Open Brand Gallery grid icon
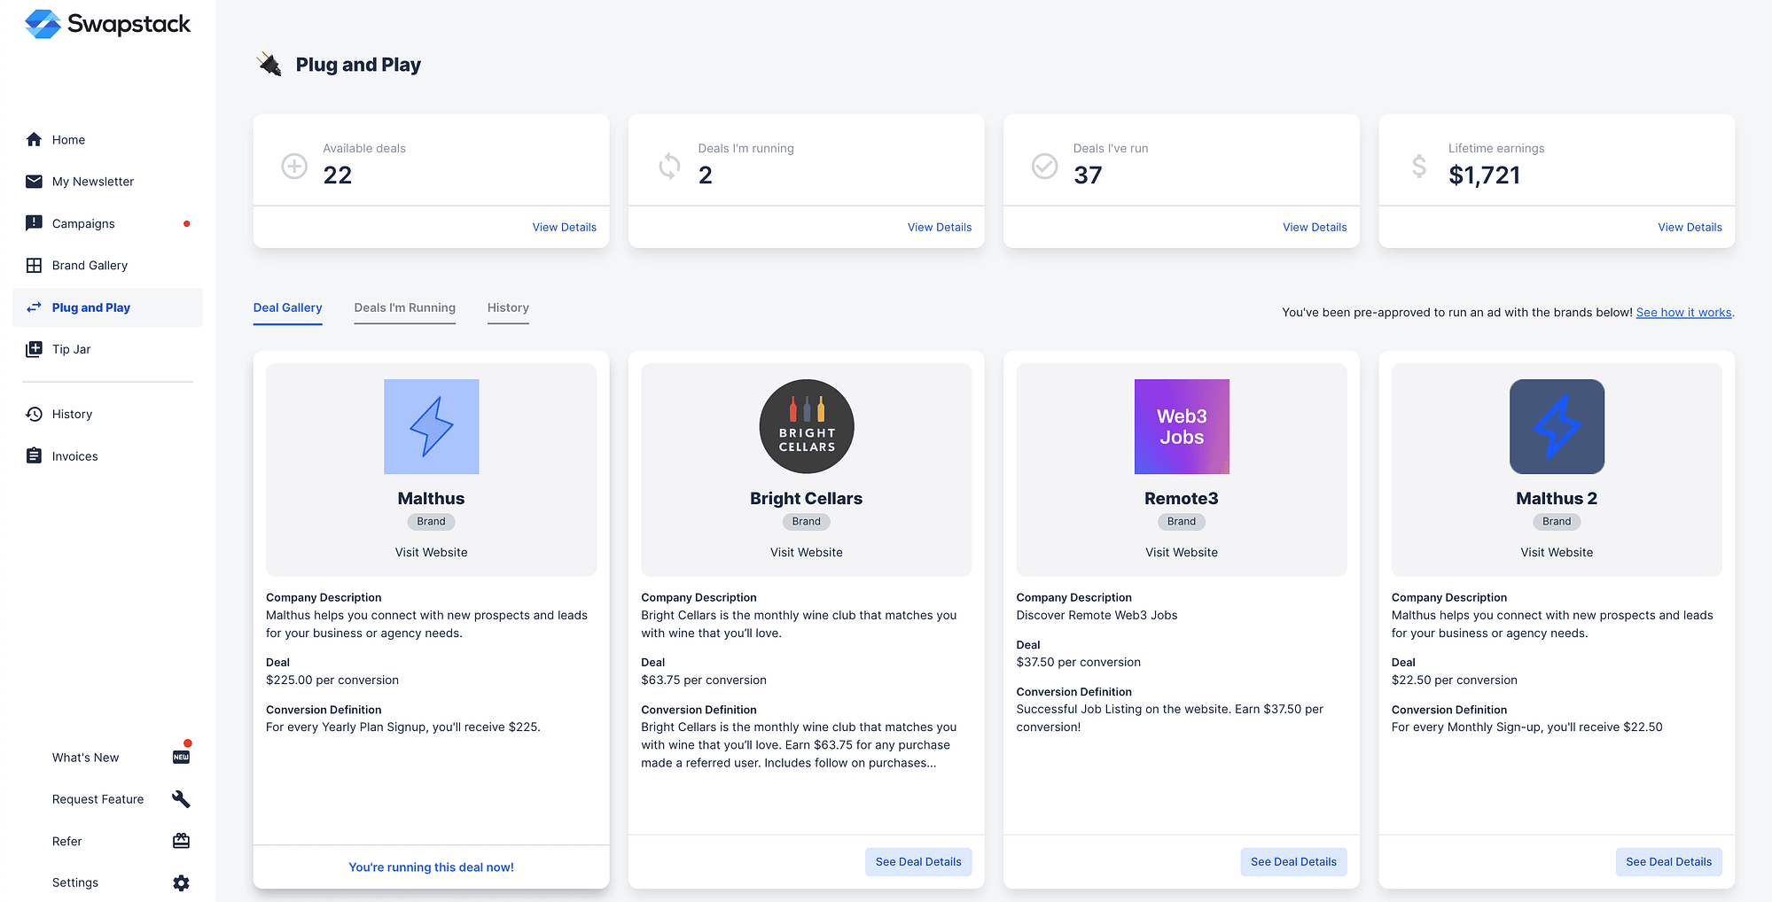Viewport: 1772px width, 902px height. (x=34, y=265)
